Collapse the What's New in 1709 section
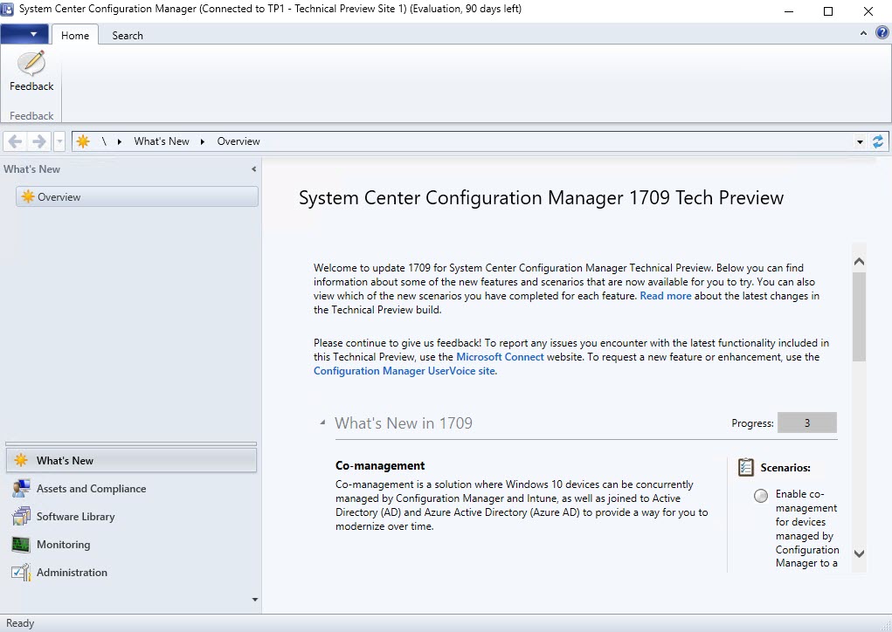 coord(323,422)
